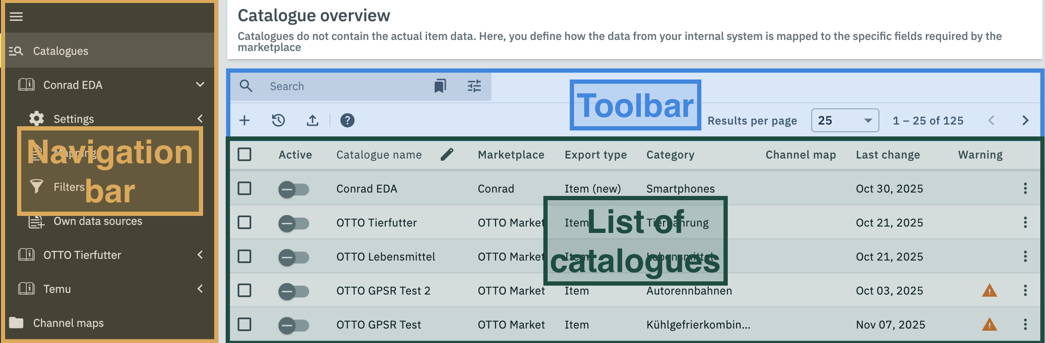Open the search filter options icon
This screenshot has height=343, width=1045.
(x=474, y=86)
